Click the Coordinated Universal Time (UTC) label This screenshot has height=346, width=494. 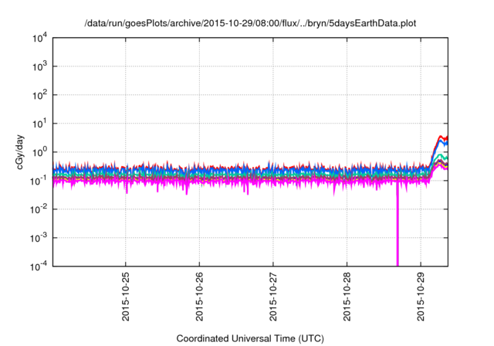[x=250, y=339]
